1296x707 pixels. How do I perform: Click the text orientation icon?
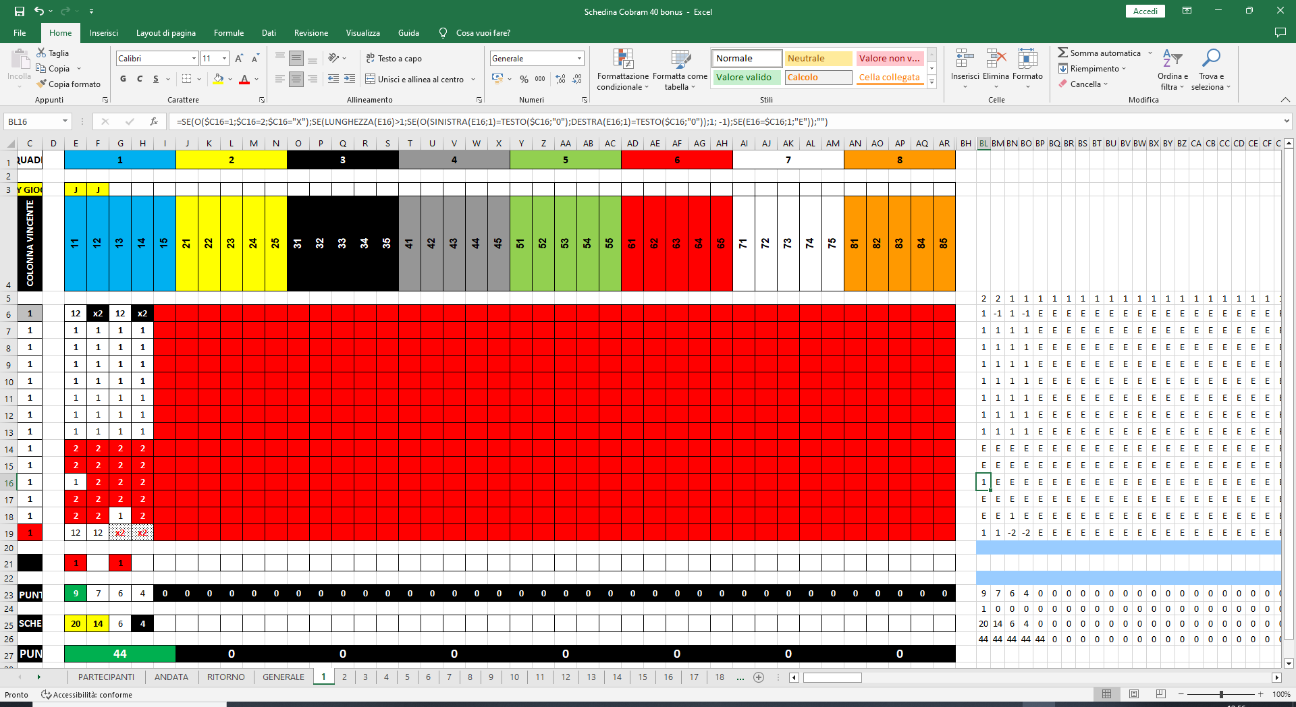[x=333, y=58]
